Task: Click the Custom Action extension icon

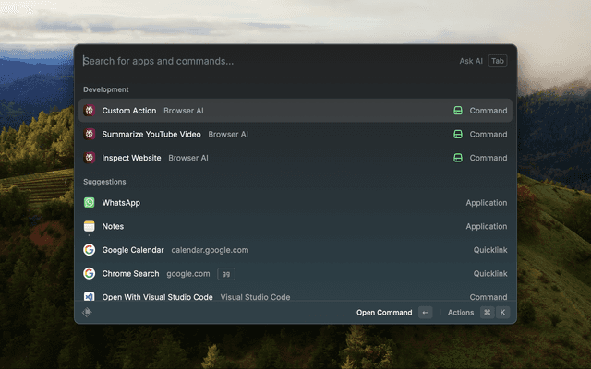Action: [90, 111]
